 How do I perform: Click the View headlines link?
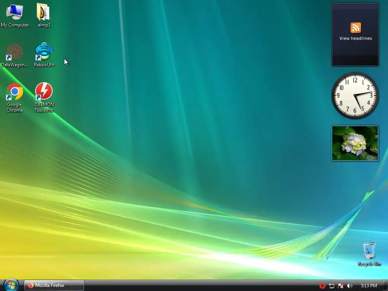[355, 38]
